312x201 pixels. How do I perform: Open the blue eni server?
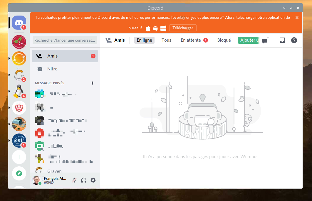coord(19,140)
